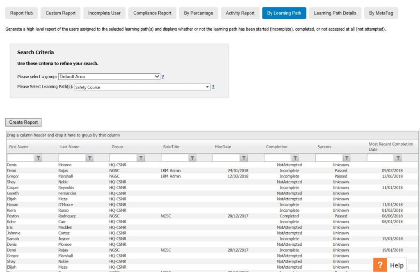Click the help link beside Learning Path dropdown
The height and width of the screenshot is (272, 420).
tap(213, 87)
